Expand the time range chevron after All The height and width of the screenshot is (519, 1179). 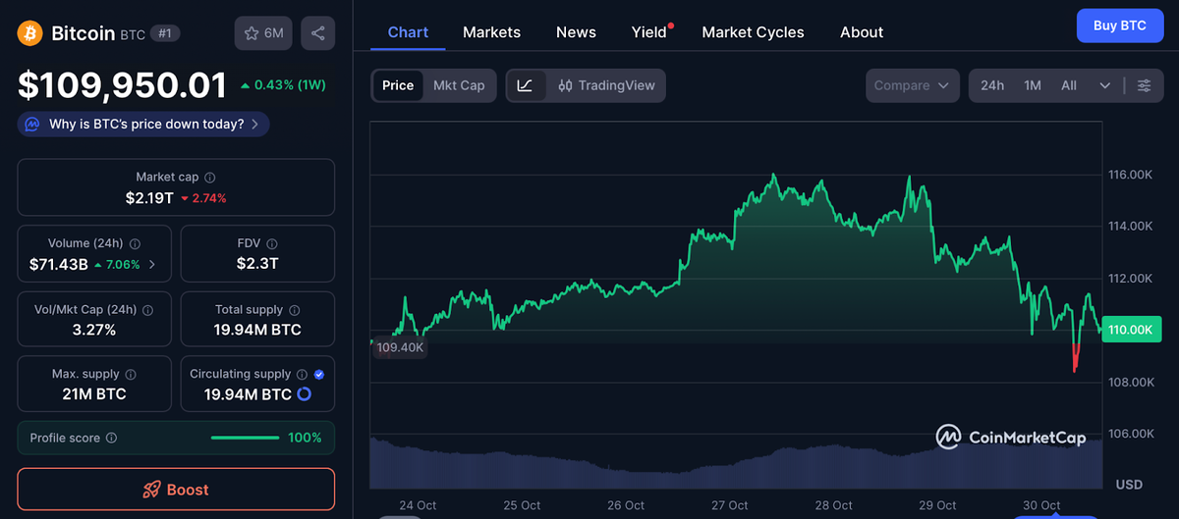coord(1104,85)
